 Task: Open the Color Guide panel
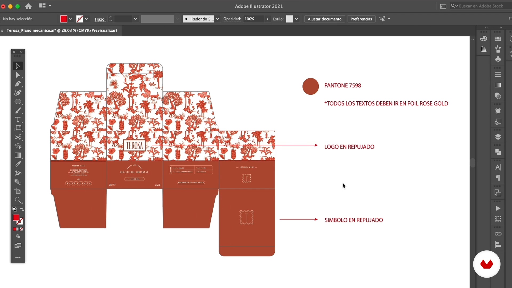pyautogui.click(x=483, y=49)
